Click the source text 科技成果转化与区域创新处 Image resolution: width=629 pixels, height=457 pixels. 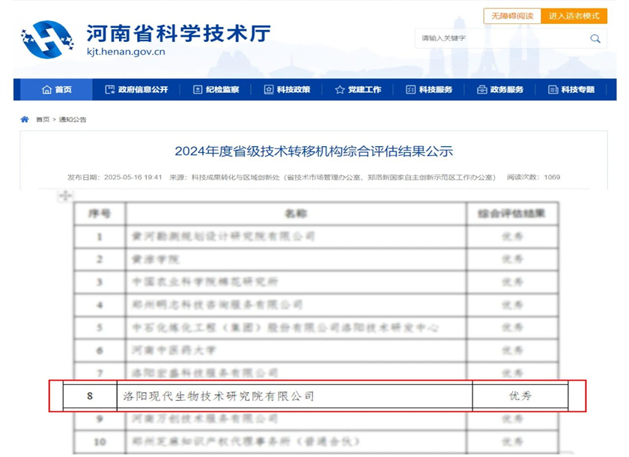pyautogui.click(x=235, y=178)
